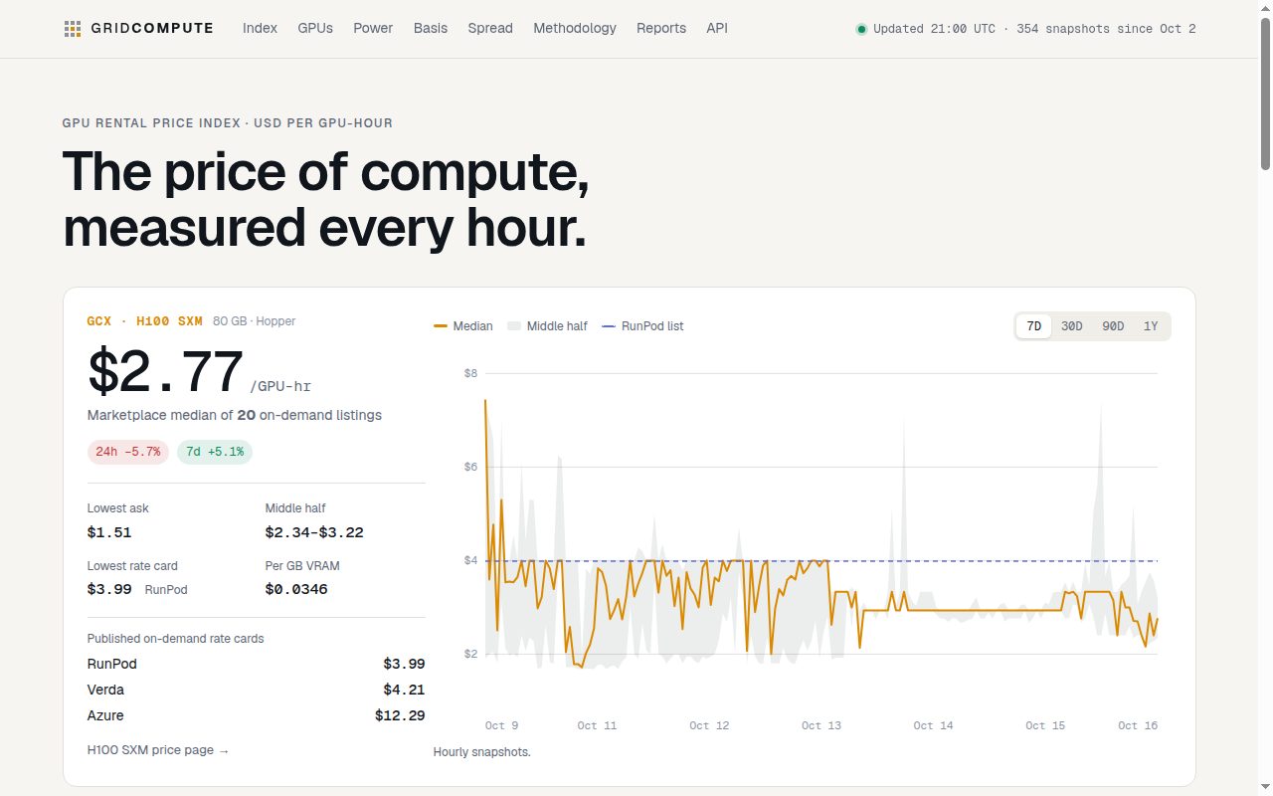Screen dimensions: 1273x796
Task: Click the Verda rate card row name
Action: point(105,690)
